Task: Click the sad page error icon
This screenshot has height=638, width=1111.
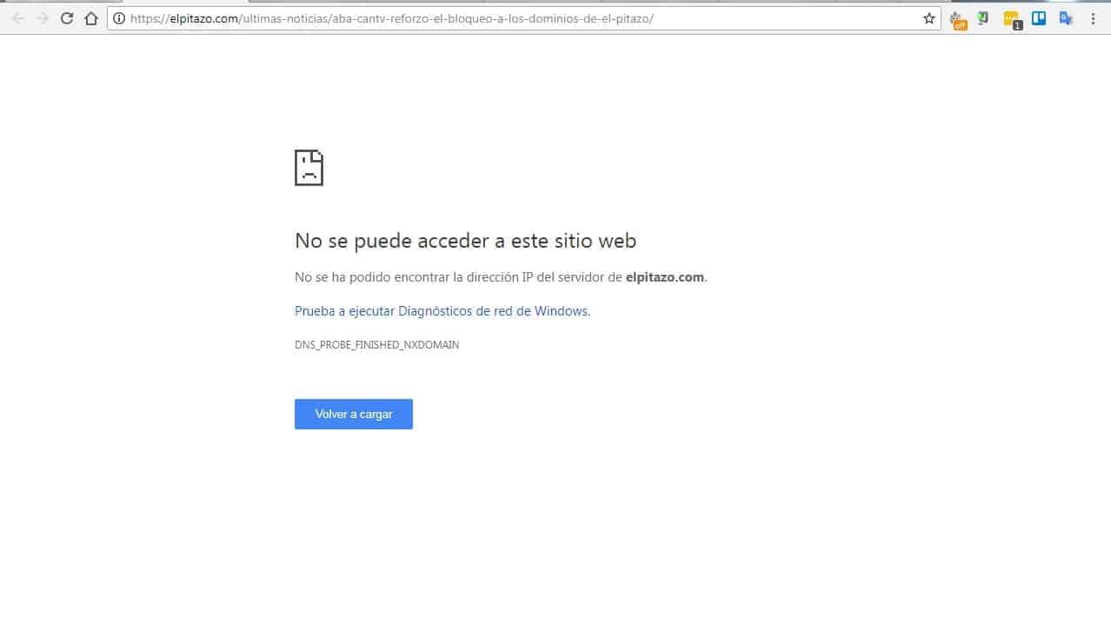Action: (x=309, y=168)
